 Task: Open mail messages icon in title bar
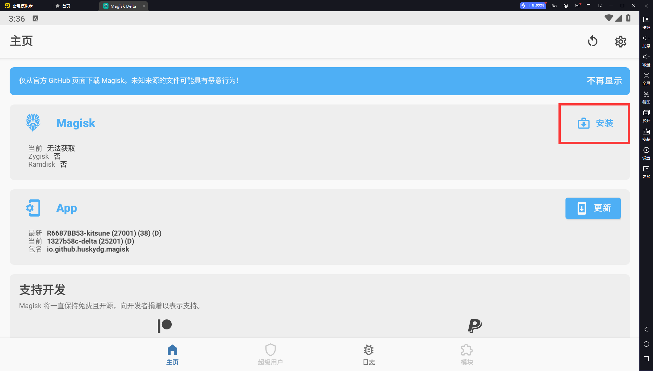coord(577,6)
